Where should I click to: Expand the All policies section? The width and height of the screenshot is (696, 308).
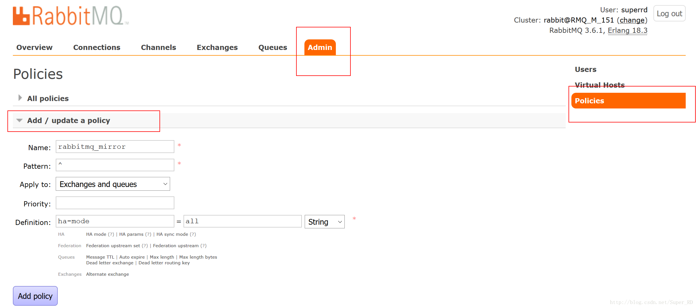coord(48,98)
